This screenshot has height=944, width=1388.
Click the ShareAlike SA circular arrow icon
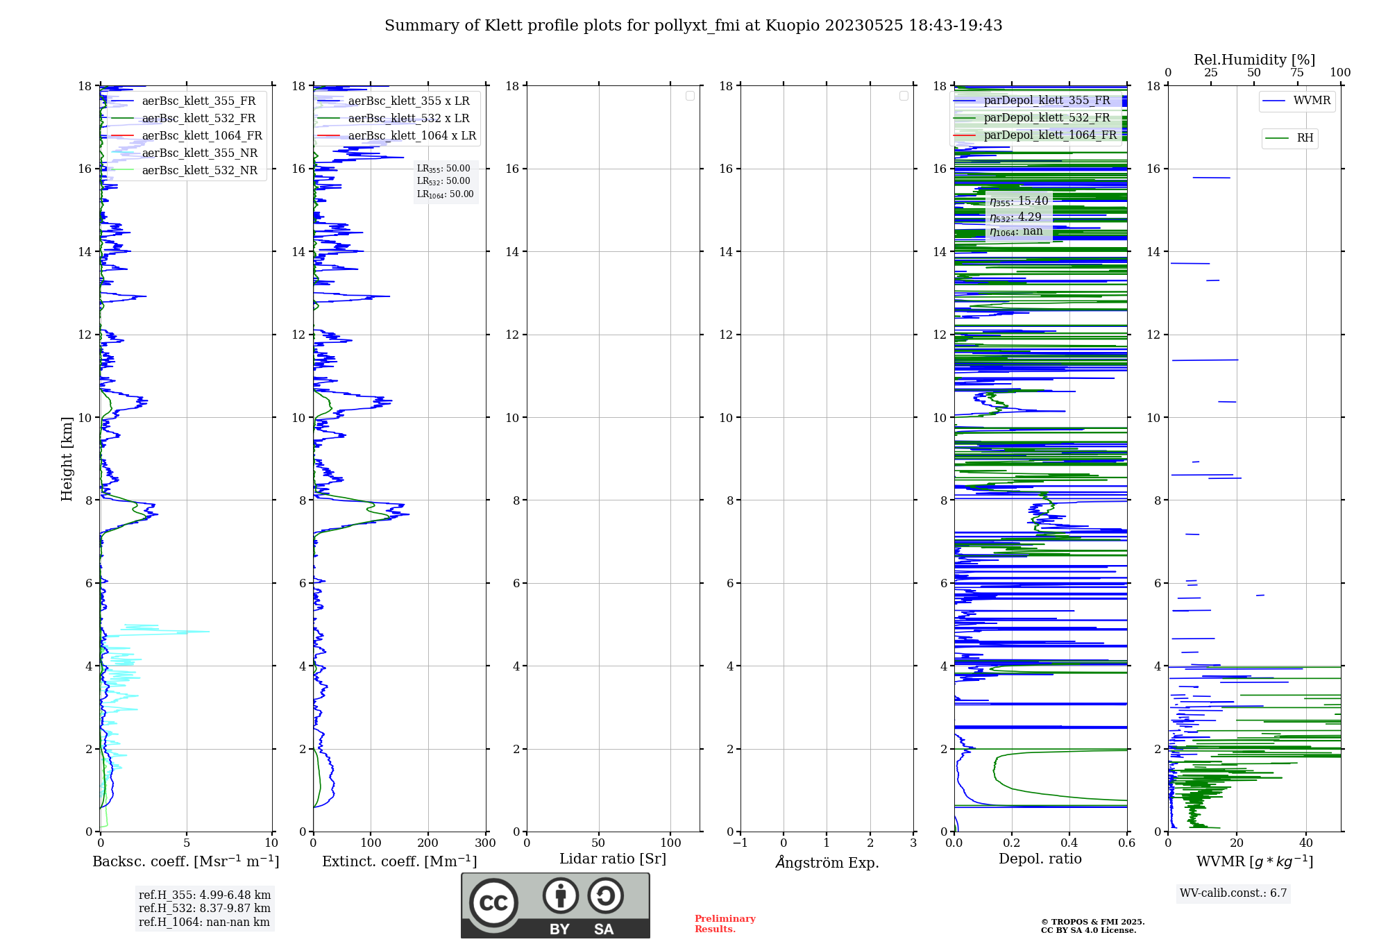pos(605,895)
